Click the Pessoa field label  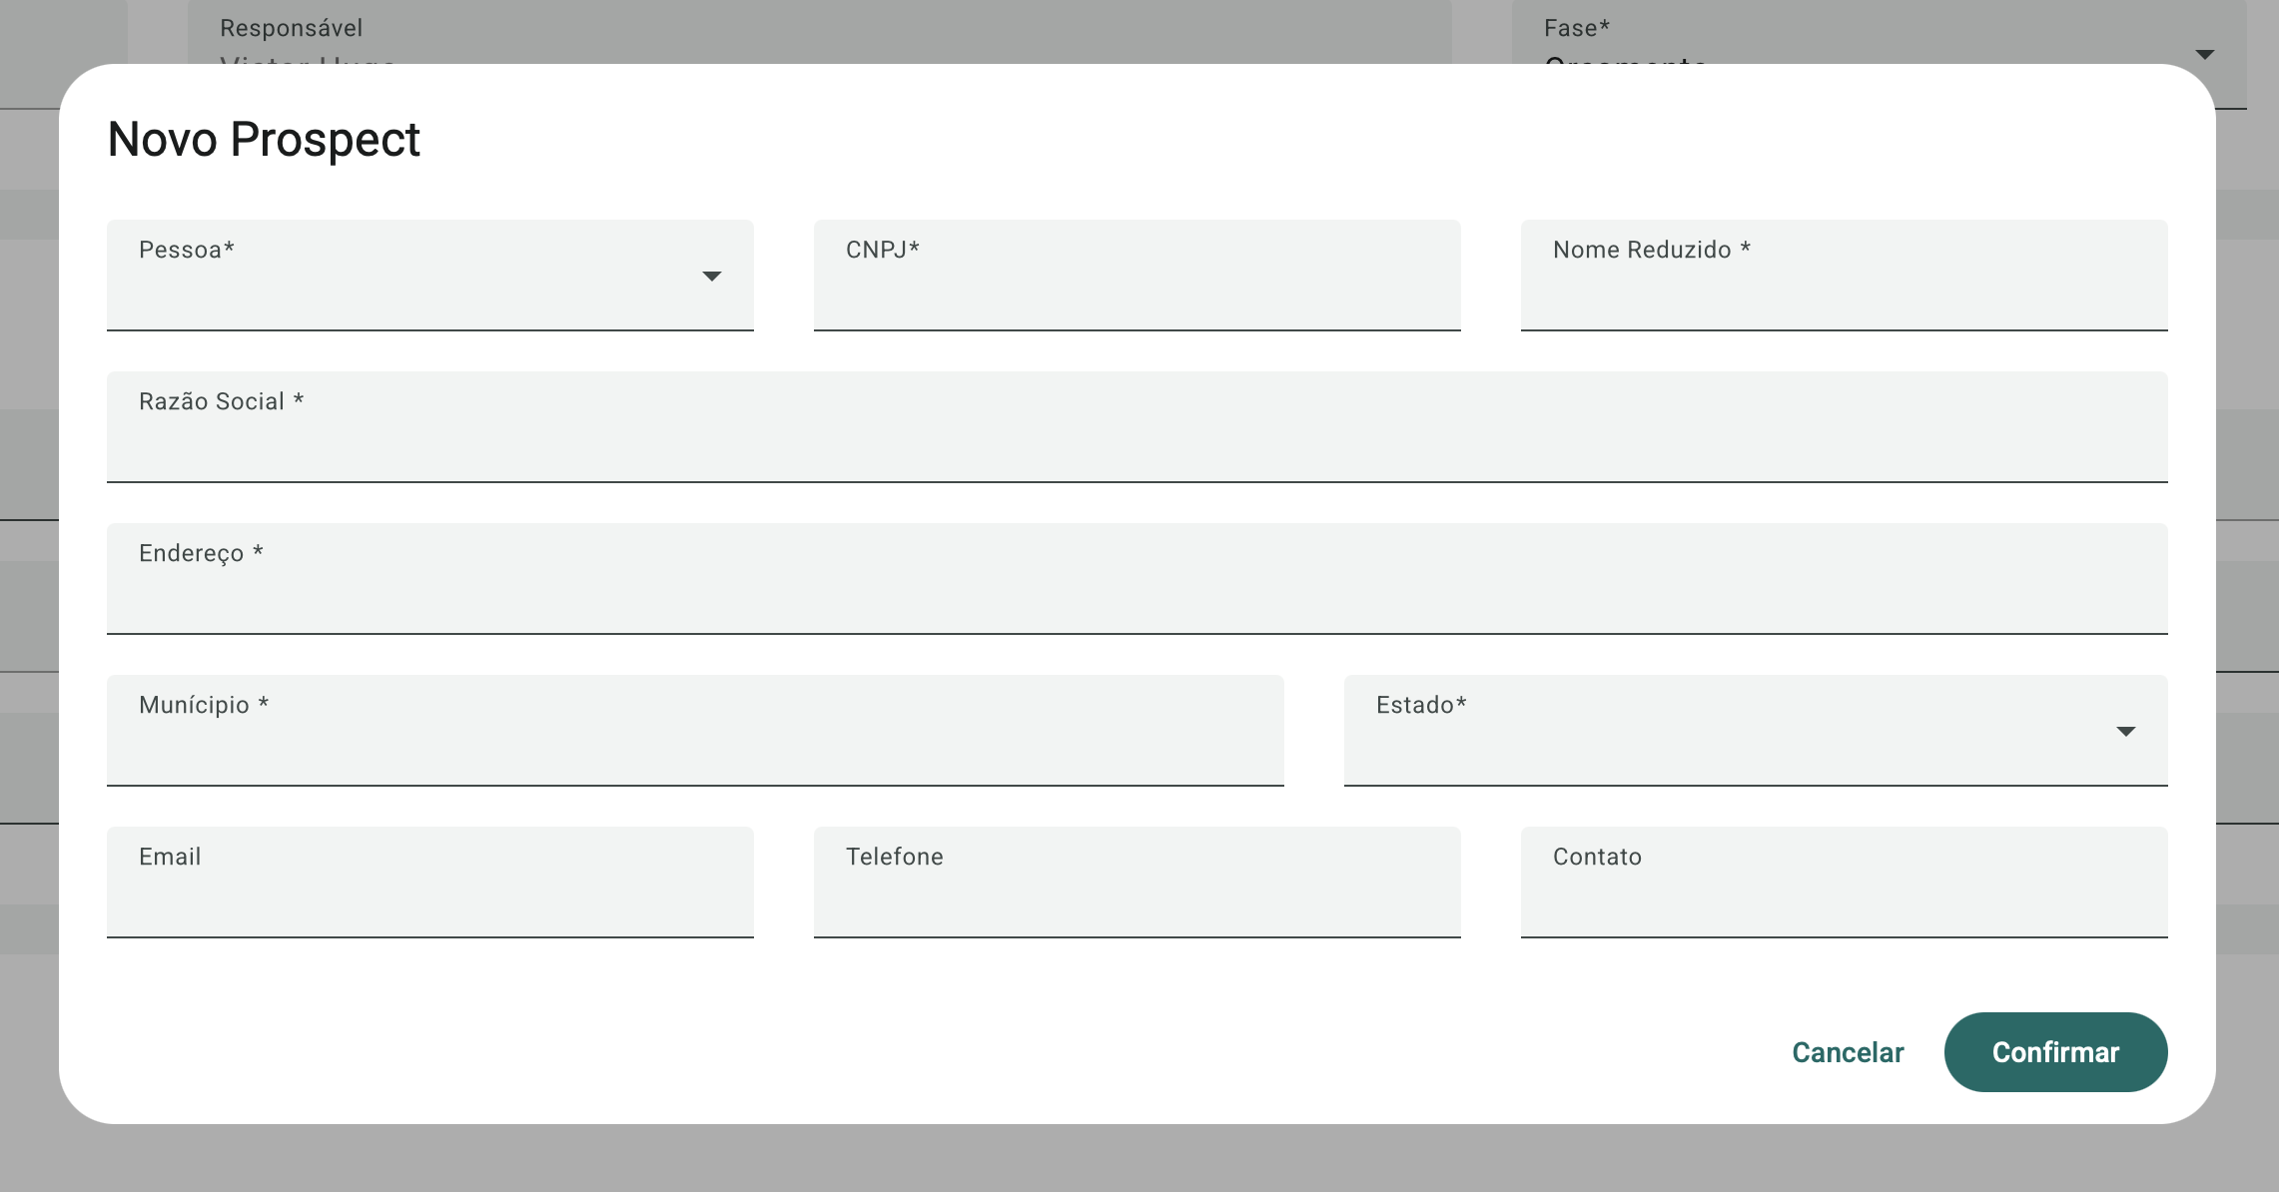[186, 250]
